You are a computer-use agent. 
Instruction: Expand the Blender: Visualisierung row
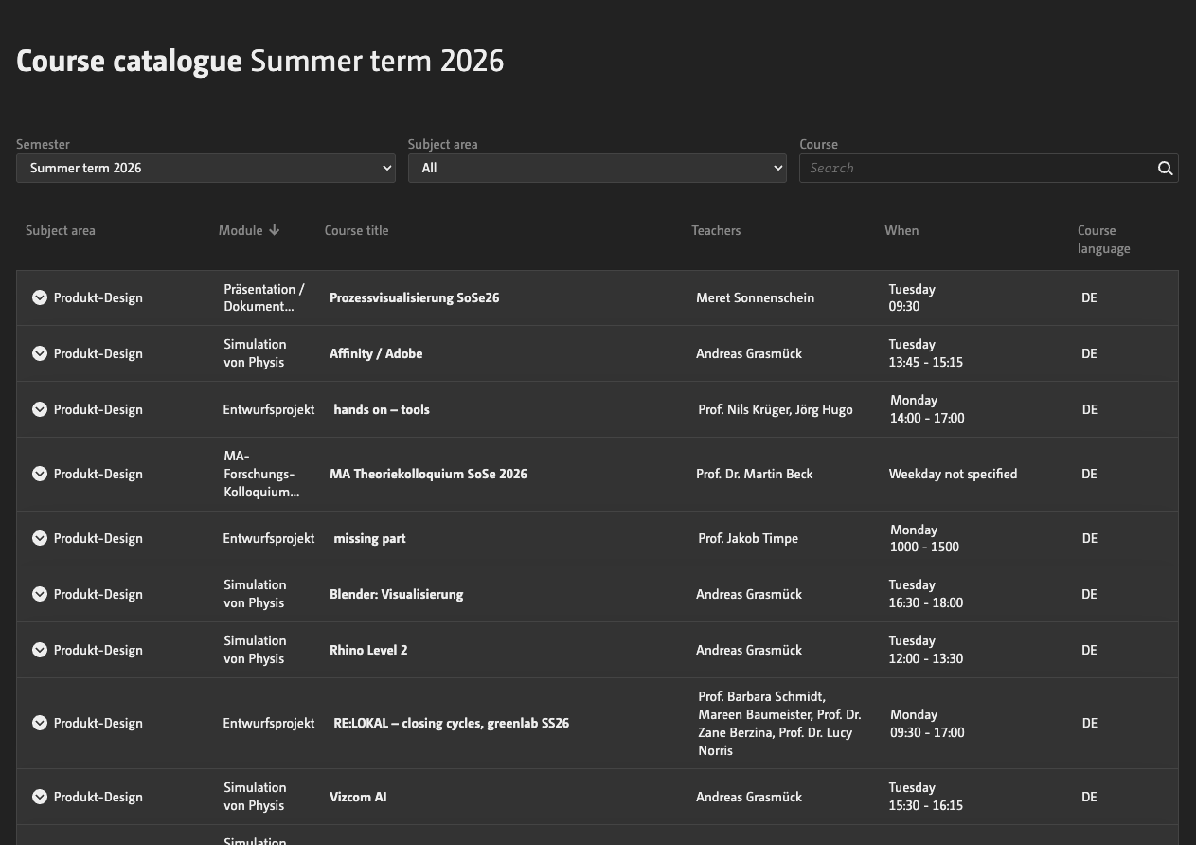(x=40, y=594)
